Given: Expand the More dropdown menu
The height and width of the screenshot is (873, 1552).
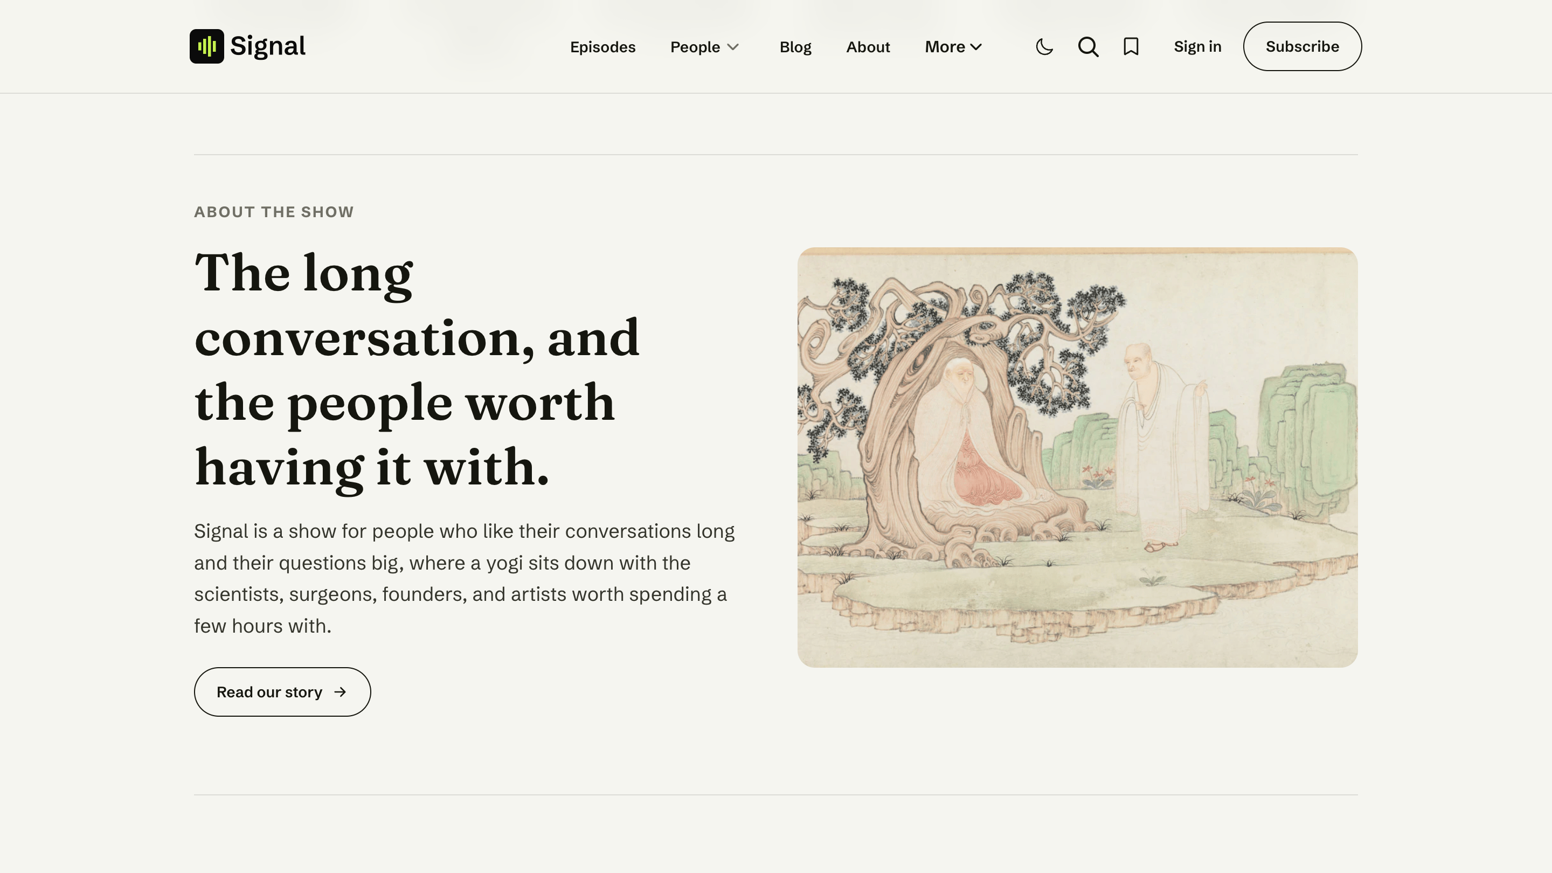Looking at the screenshot, I should tap(953, 47).
